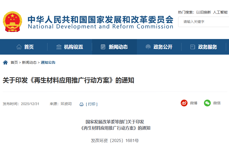
Task: Click the 以旧换新 hot search link
Action: click(203, 12)
